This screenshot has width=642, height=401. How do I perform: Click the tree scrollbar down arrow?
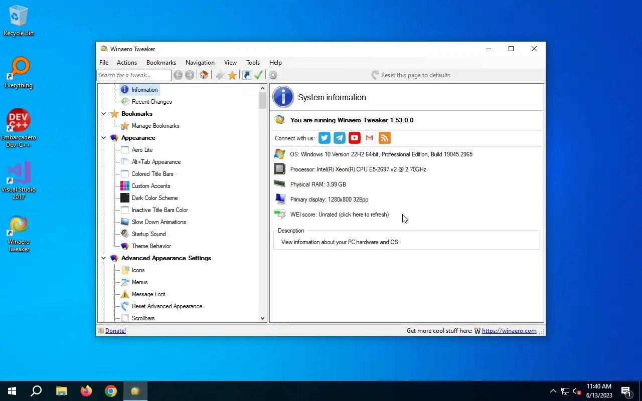click(x=262, y=318)
